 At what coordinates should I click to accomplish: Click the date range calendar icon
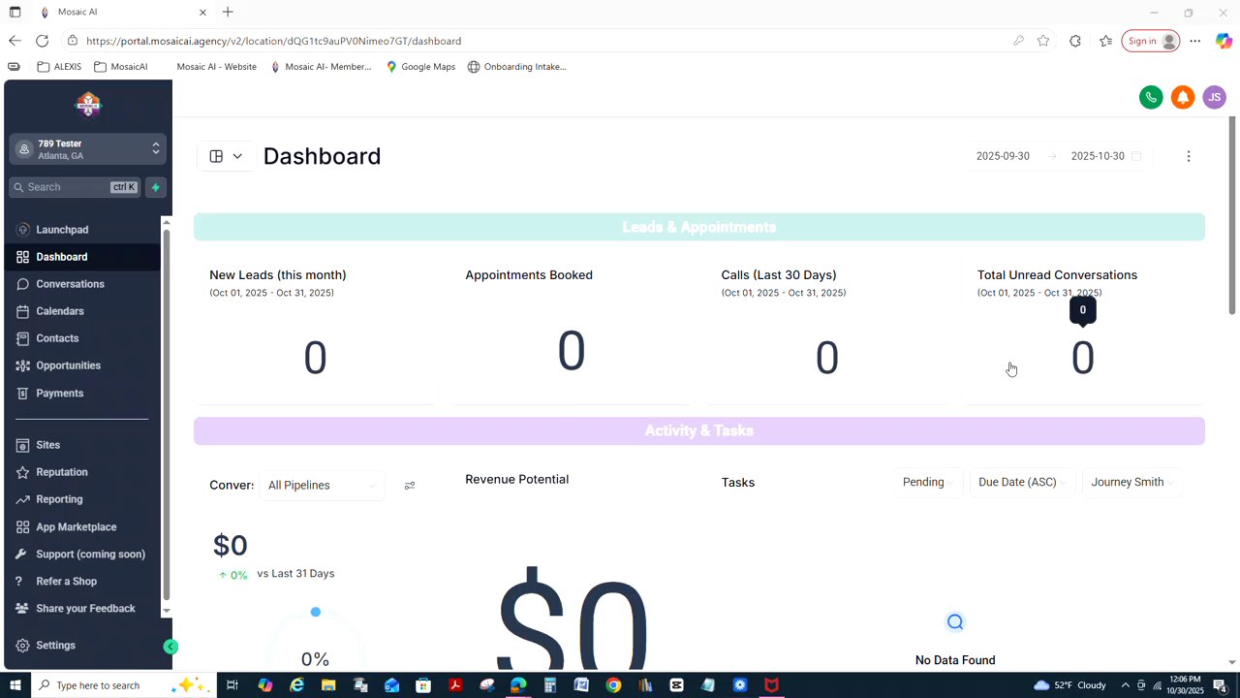[x=1137, y=156]
